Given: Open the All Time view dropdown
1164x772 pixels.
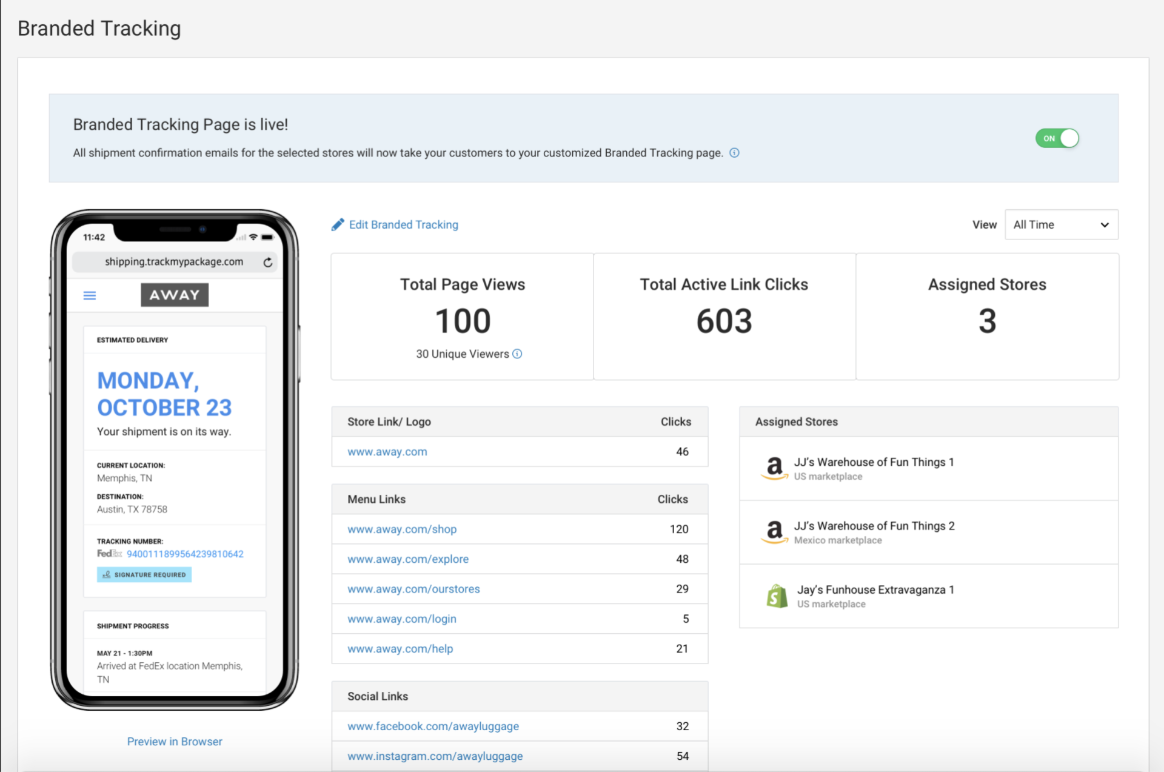Looking at the screenshot, I should click(1062, 224).
